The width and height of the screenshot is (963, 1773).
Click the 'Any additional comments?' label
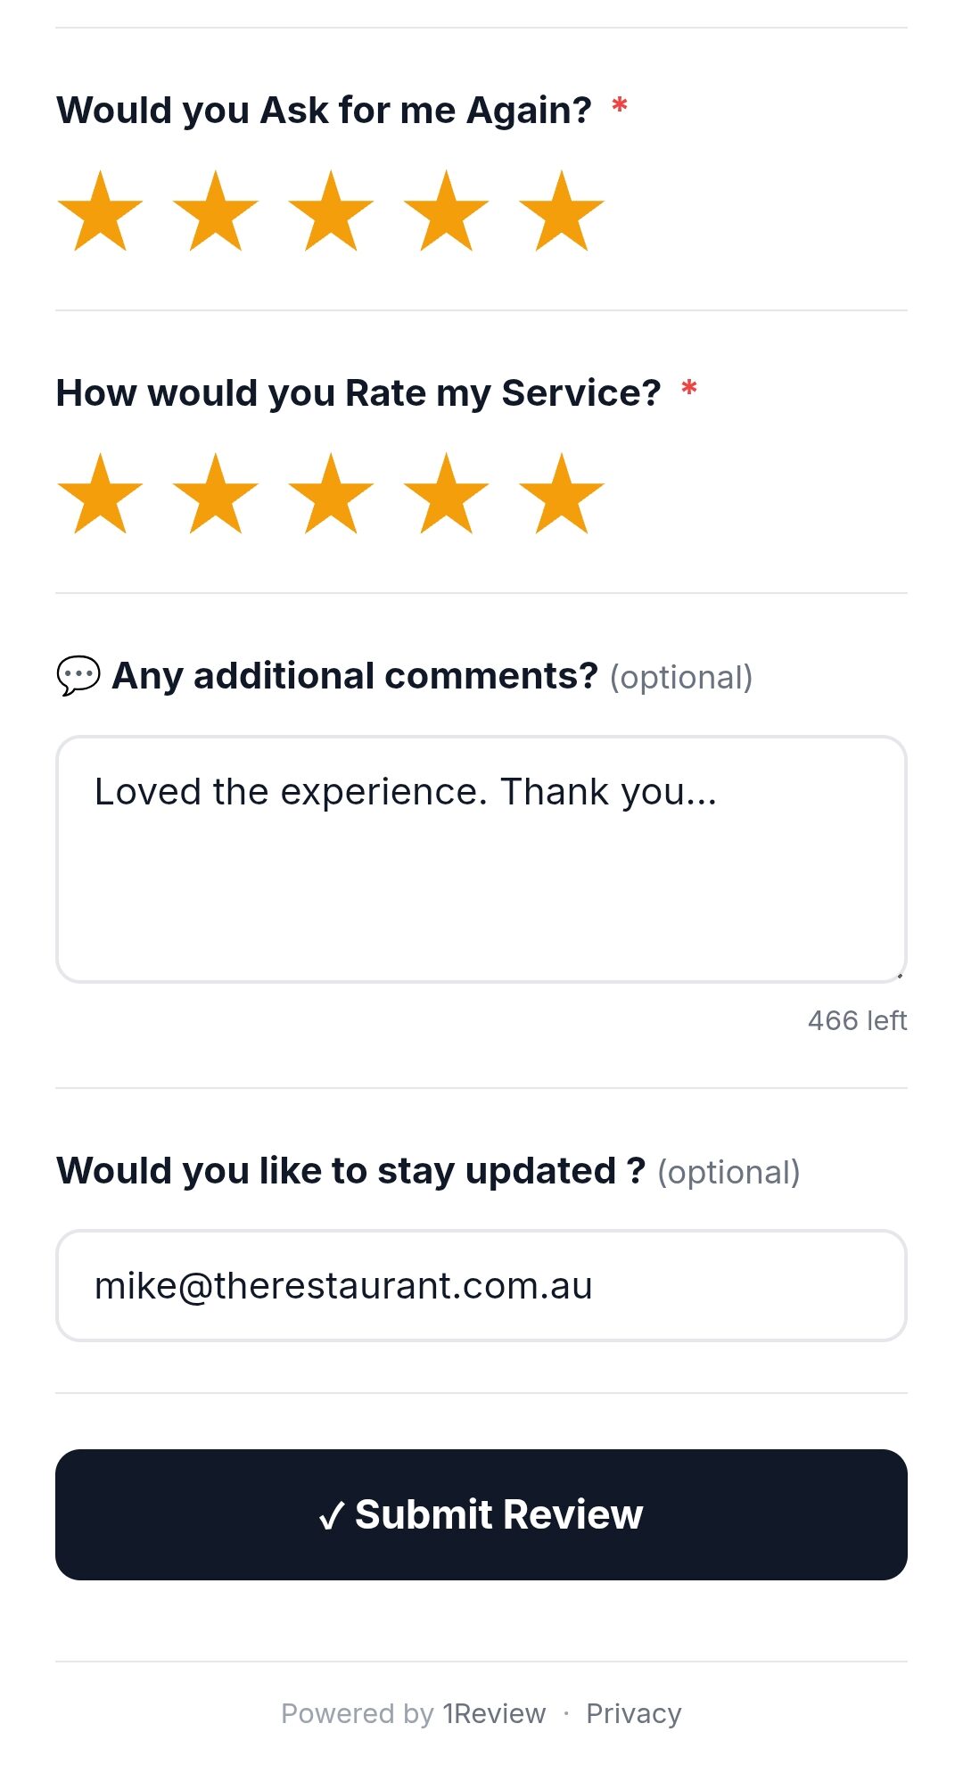click(x=354, y=676)
